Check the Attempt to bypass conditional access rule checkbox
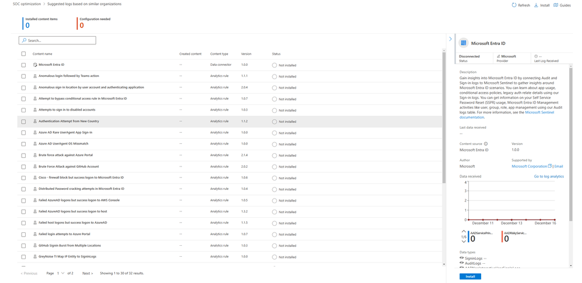Screen dimensions: 582x283 tap(24, 99)
